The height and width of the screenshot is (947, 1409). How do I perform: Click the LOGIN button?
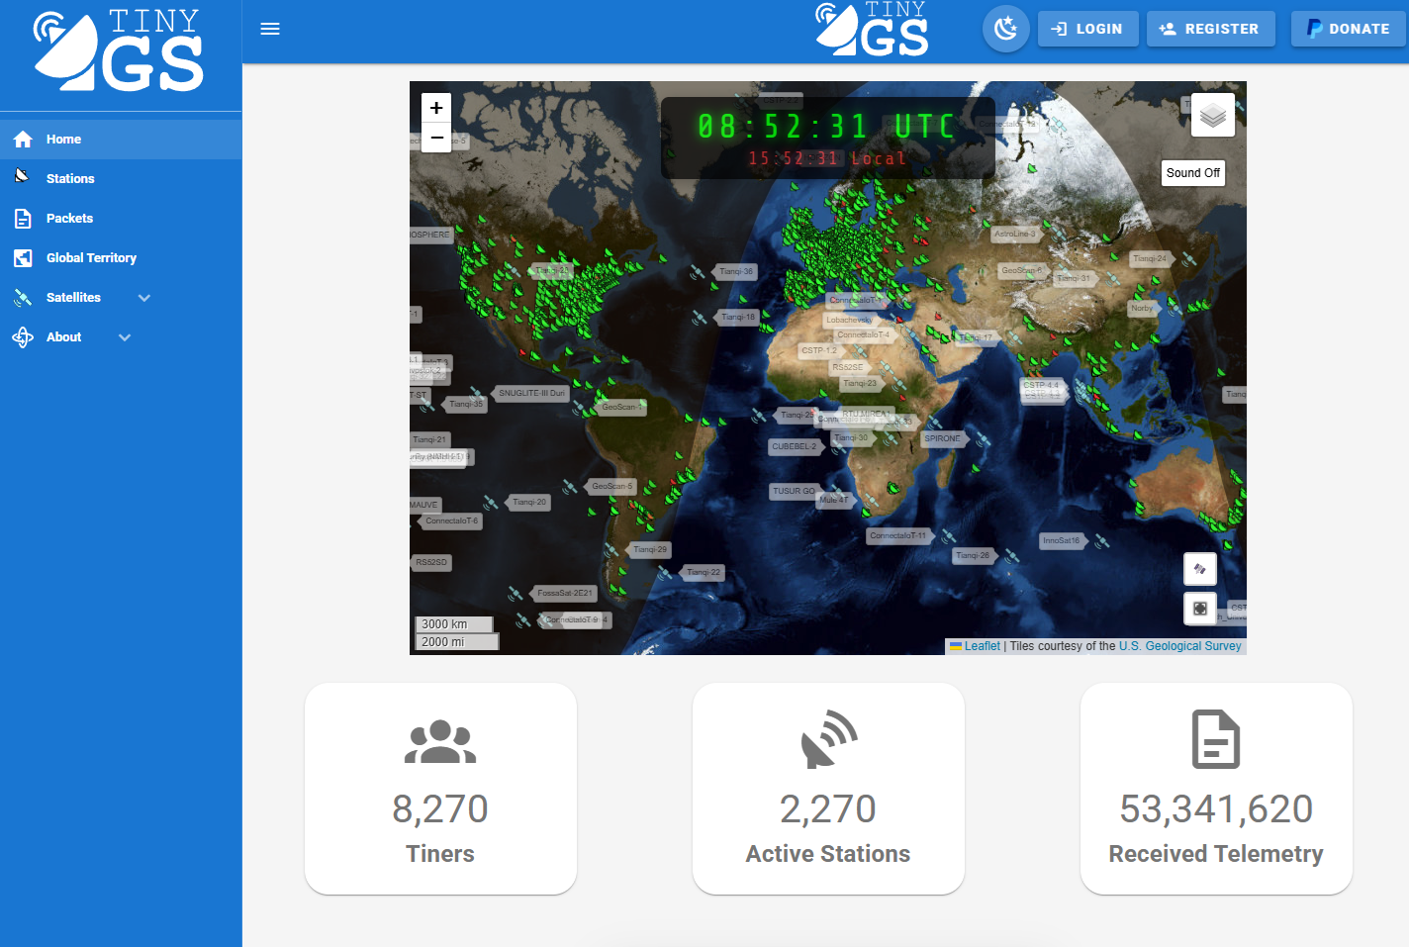[x=1087, y=29]
